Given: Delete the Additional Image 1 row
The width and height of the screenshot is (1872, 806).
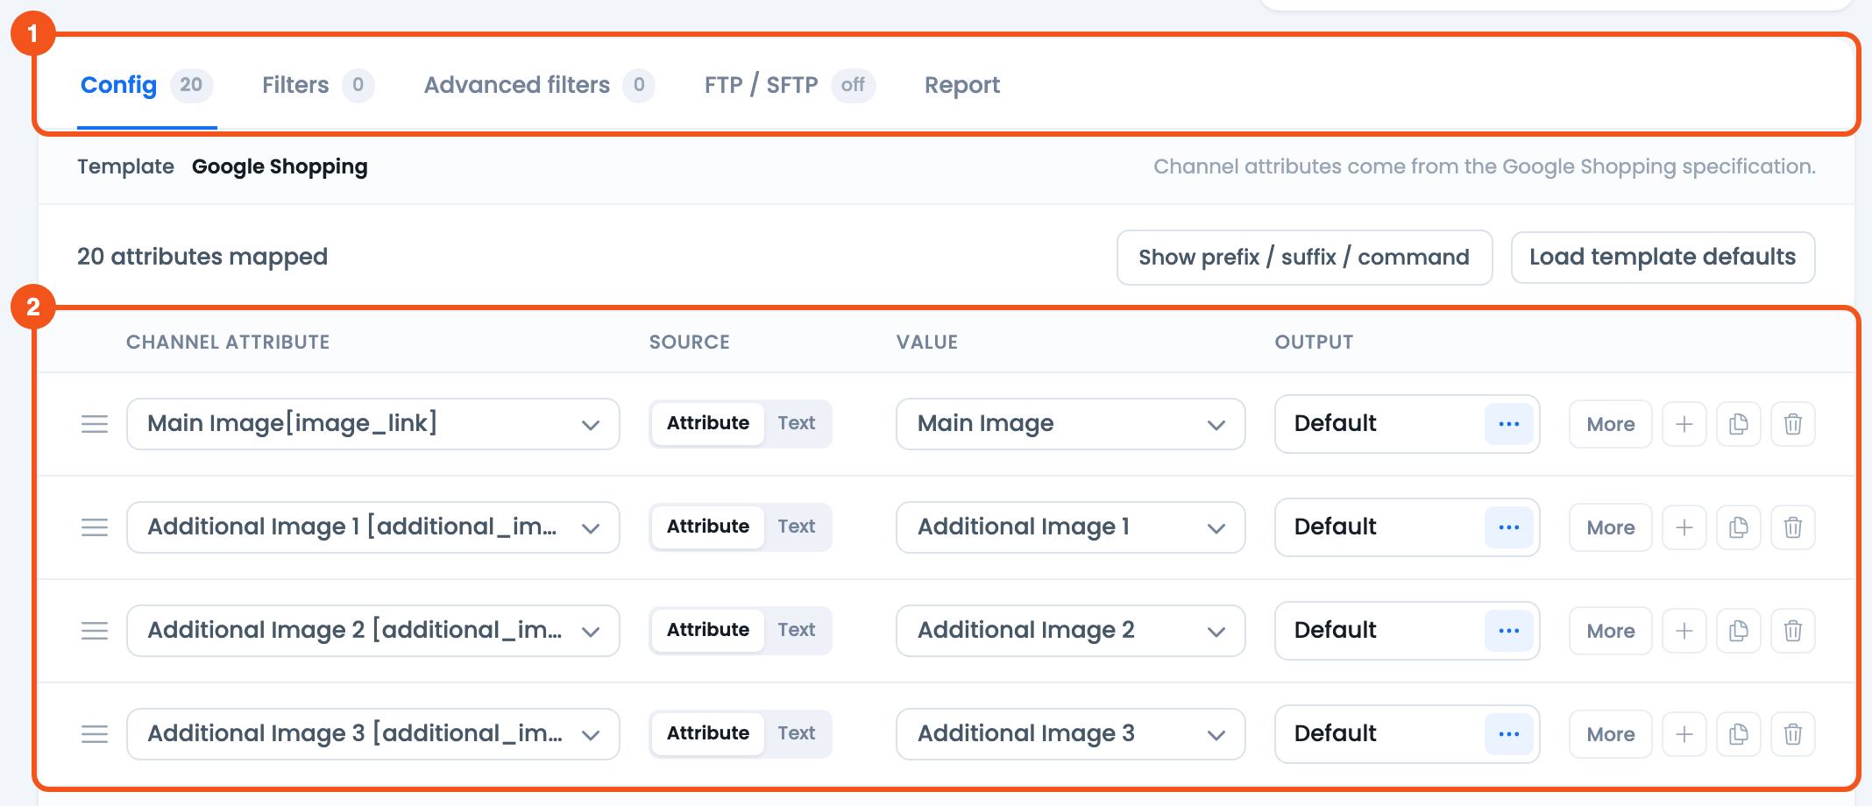Looking at the screenshot, I should point(1793,527).
